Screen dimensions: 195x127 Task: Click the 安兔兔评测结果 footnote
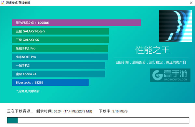tap(28, 91)
